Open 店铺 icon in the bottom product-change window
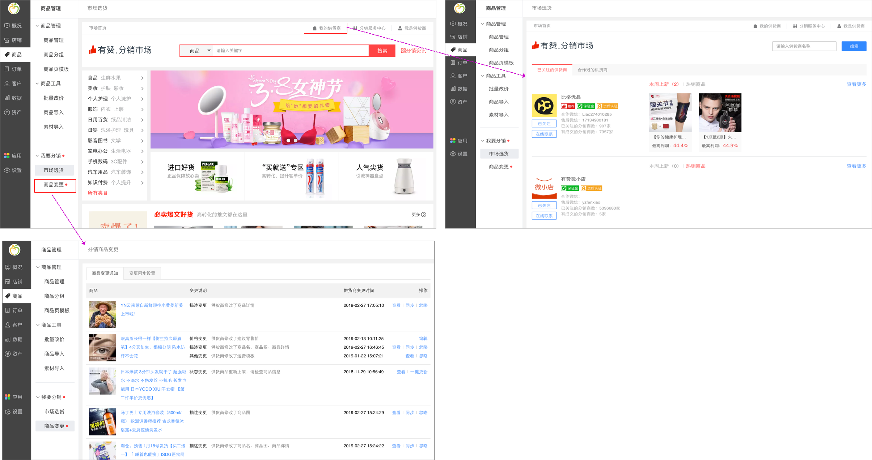This screenshot has height=460, width=872. click(x=8, y=281)
